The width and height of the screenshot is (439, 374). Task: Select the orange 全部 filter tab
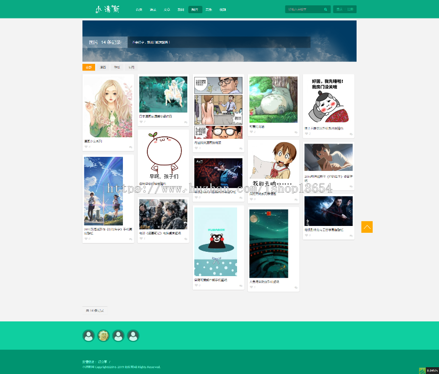[89, 67]
